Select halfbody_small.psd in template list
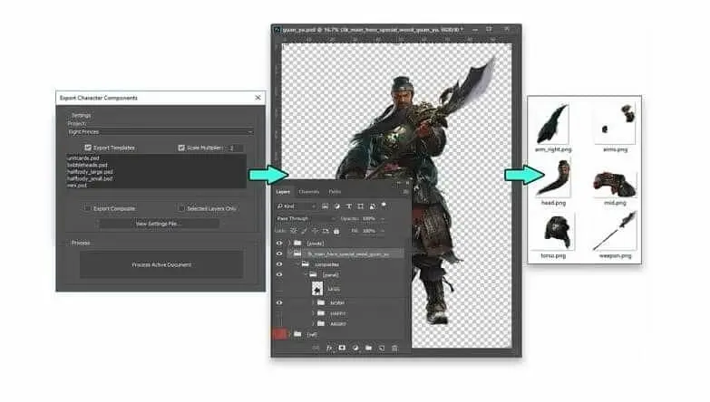The width and height of the screenshot is (710, 402). pyautogui.click(x=90, y=178)
